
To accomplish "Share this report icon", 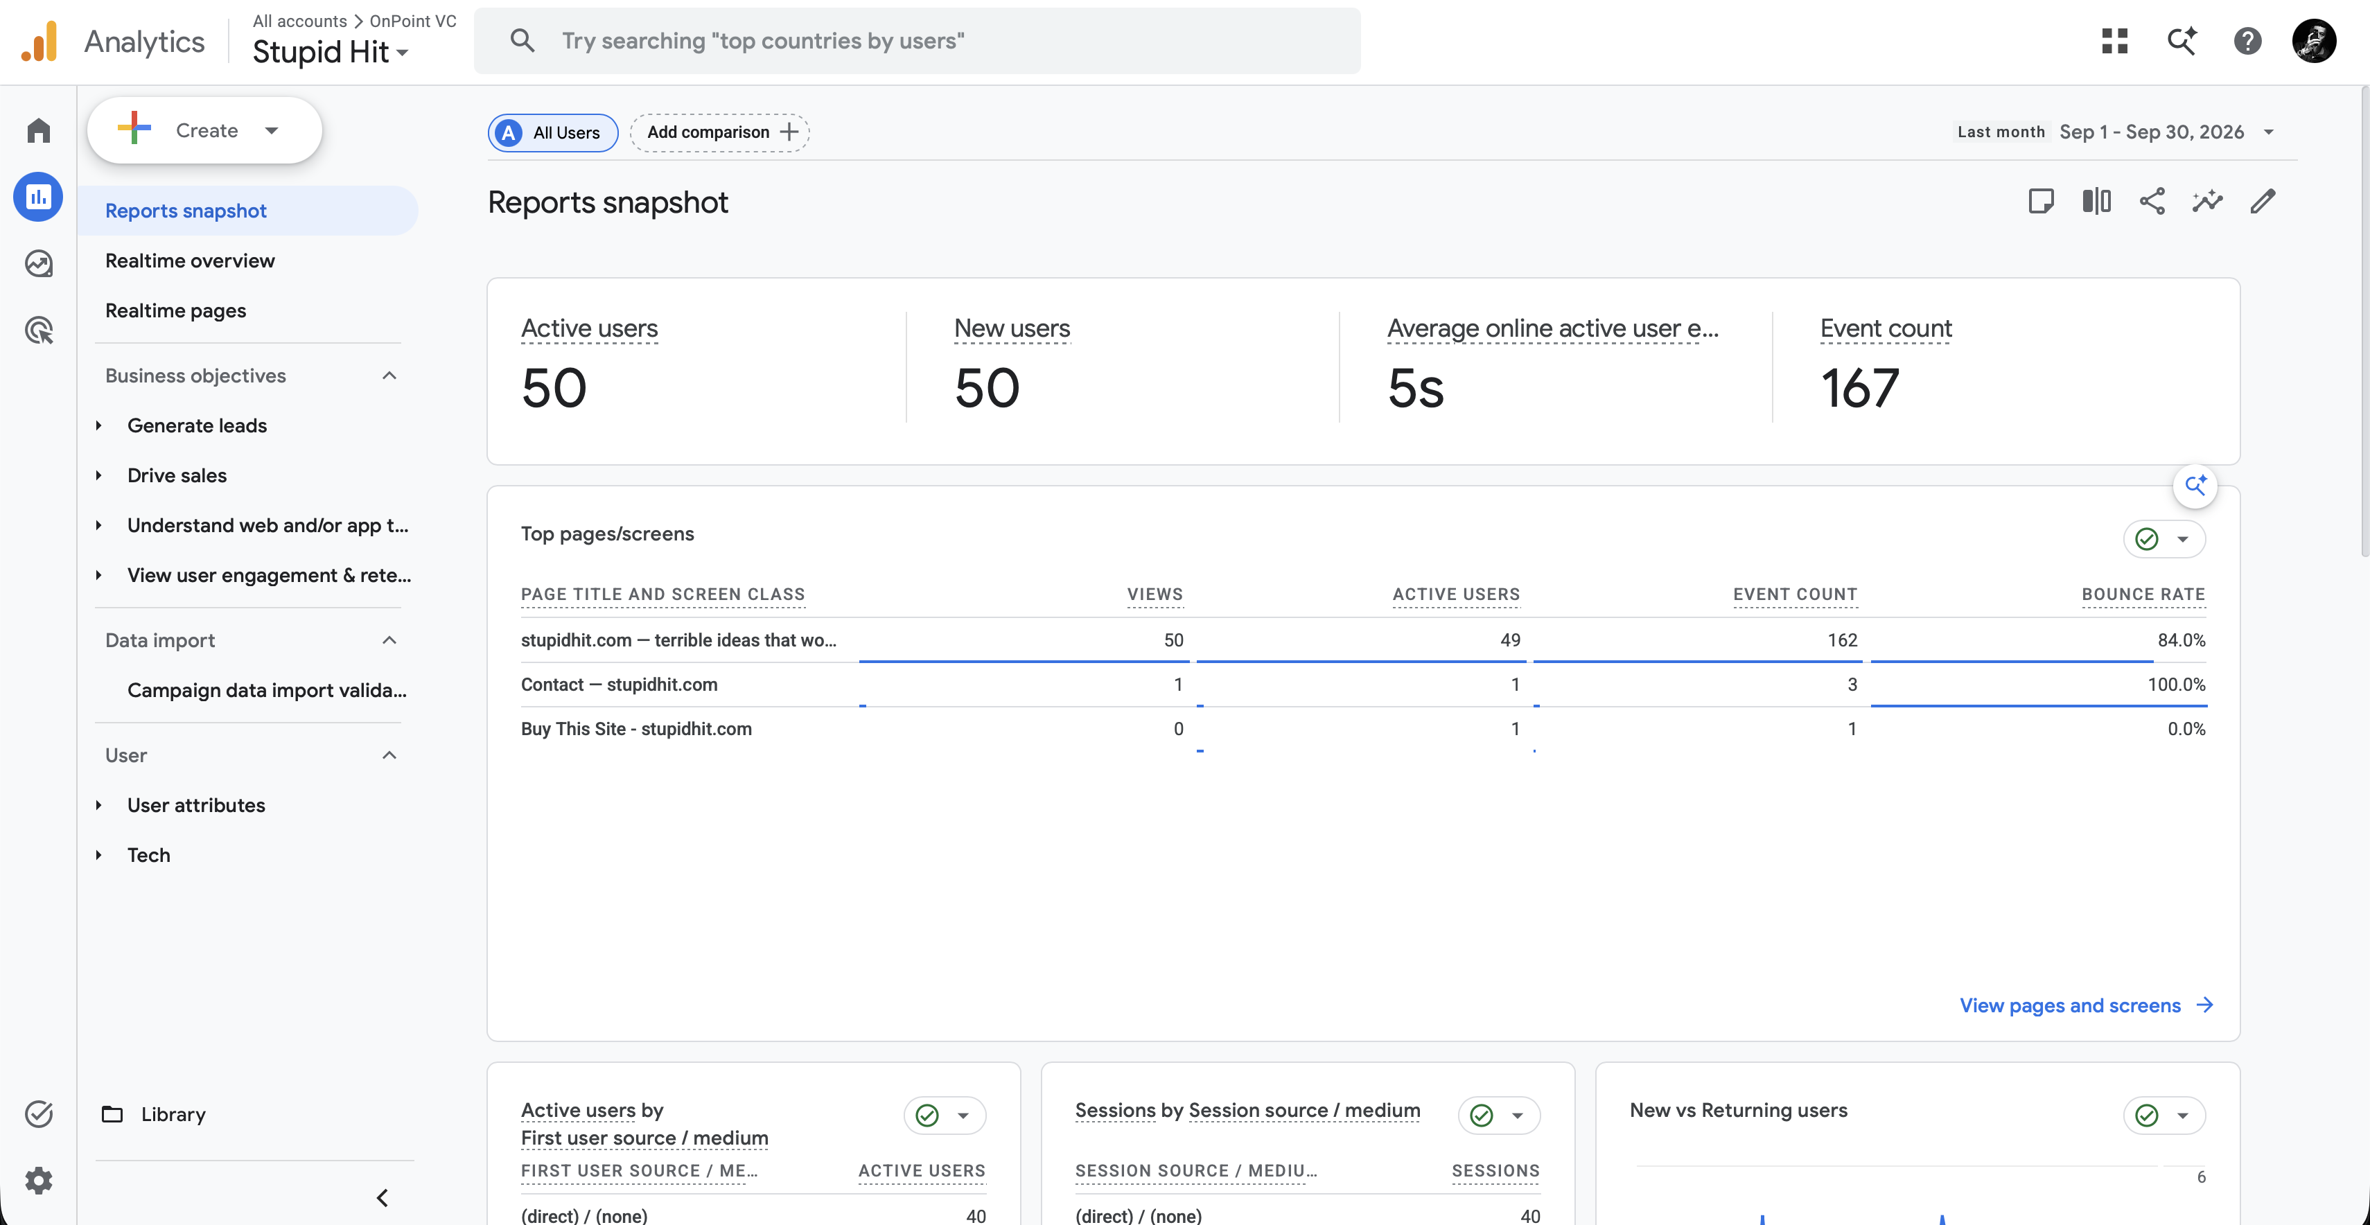I will [2152, 202].
